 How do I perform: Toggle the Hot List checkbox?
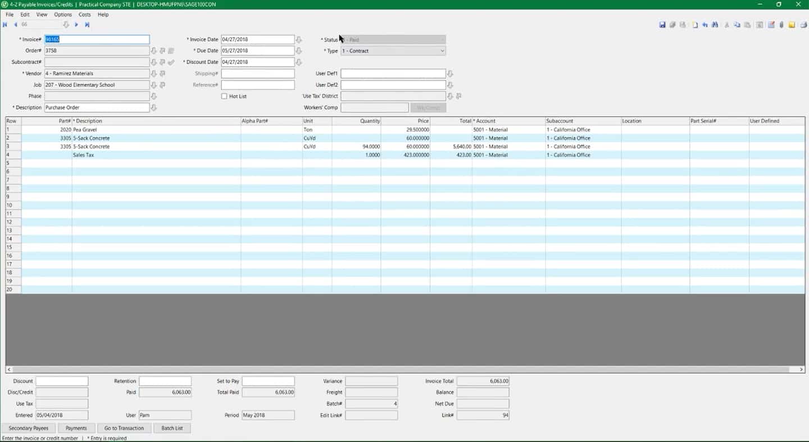pyautogui.click(x=224, y=96)
